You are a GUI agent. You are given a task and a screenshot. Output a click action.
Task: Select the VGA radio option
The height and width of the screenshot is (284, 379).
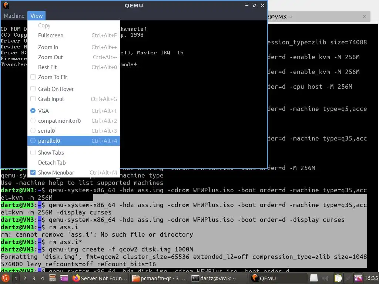pyautogui.click(x=33, y=111)
